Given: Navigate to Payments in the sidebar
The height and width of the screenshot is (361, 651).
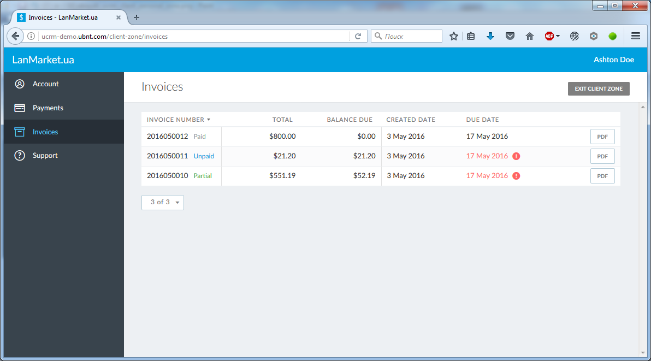Looking at the screenshot, I should point(48,108).
